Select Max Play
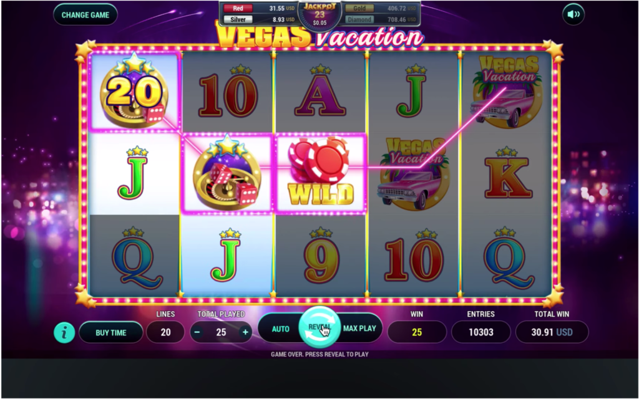 (359, 328)
